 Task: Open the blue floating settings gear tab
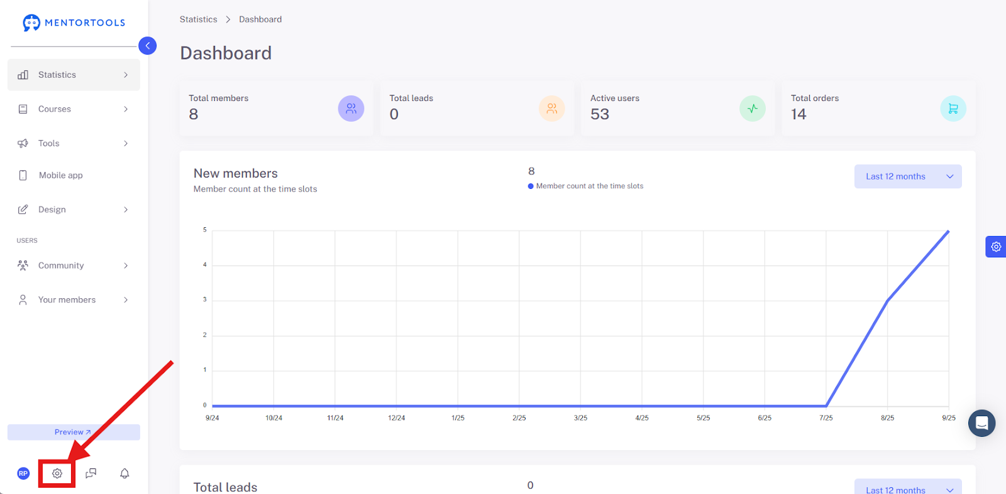996,247
